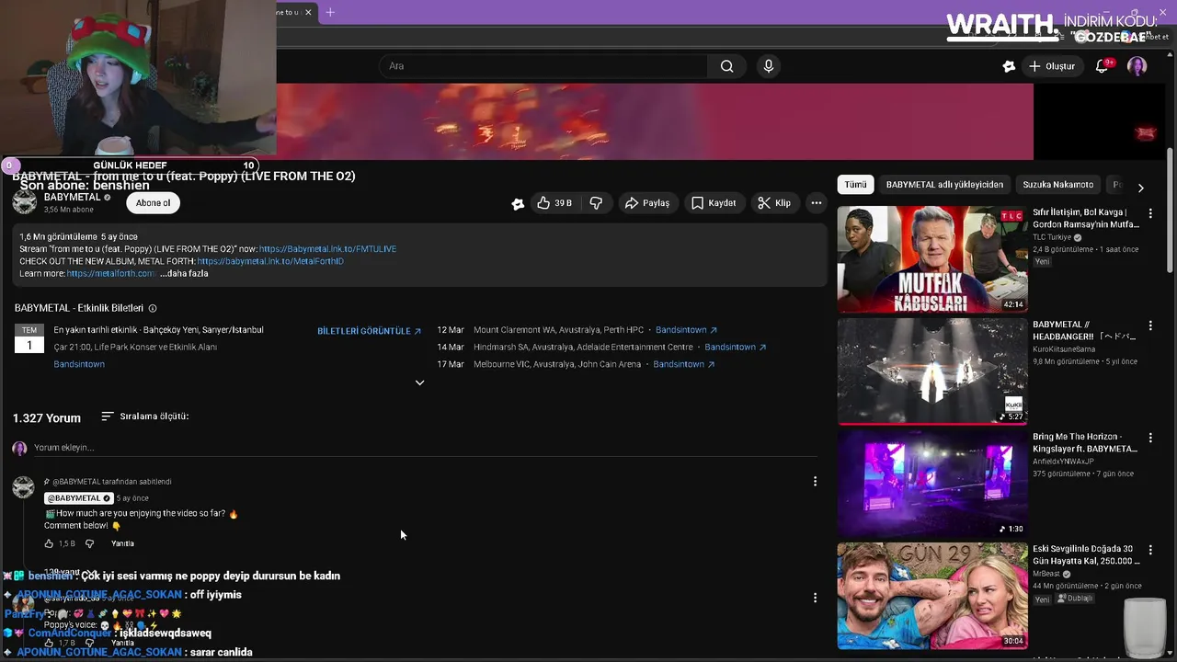Like the pinned BABYMETAL comment

click(49, 543)
